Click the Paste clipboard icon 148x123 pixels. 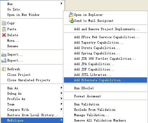click(4, 29)
